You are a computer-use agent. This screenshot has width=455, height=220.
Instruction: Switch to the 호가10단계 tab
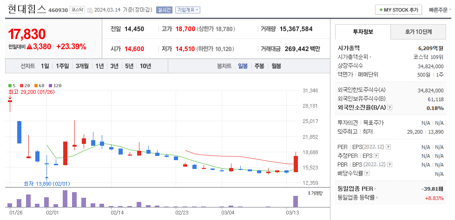tap(418, 32)
